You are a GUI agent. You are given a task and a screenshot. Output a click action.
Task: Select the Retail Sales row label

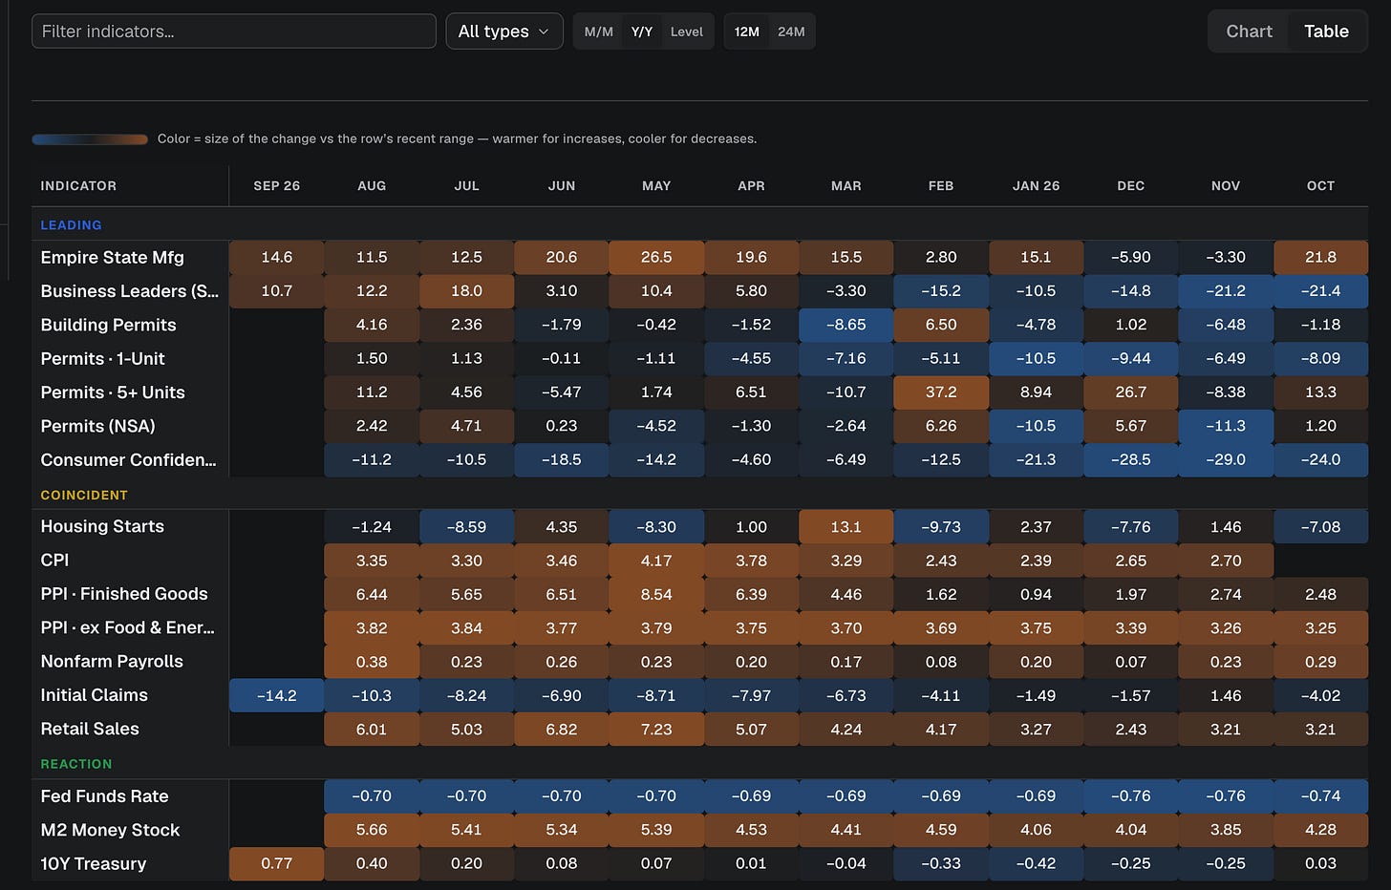coord(90,729)
